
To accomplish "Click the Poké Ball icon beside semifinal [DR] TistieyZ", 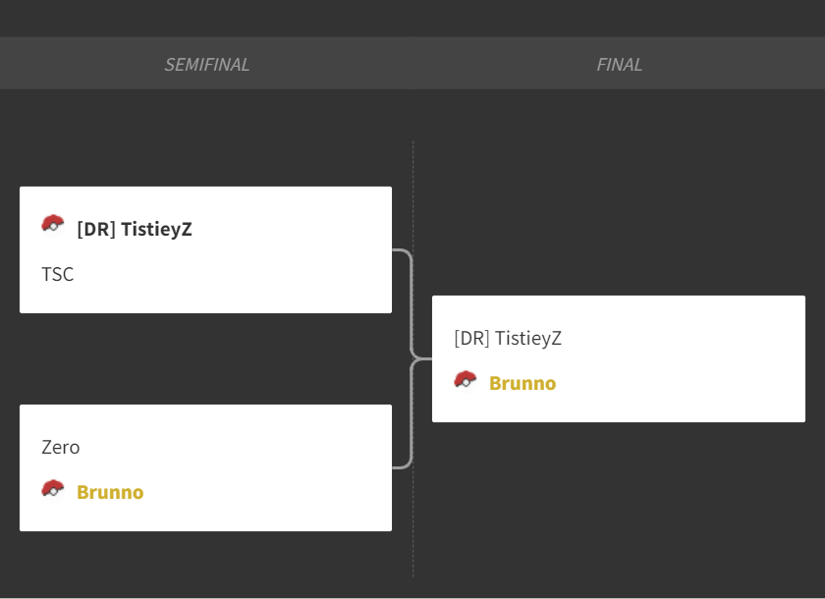I will coord(53,225).
